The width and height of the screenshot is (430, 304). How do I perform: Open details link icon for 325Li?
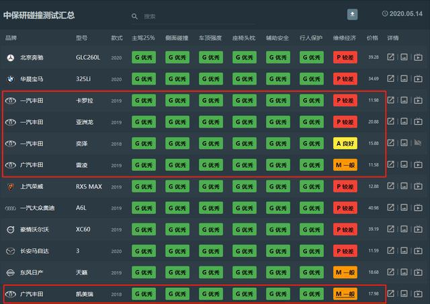tap(390, 79)
